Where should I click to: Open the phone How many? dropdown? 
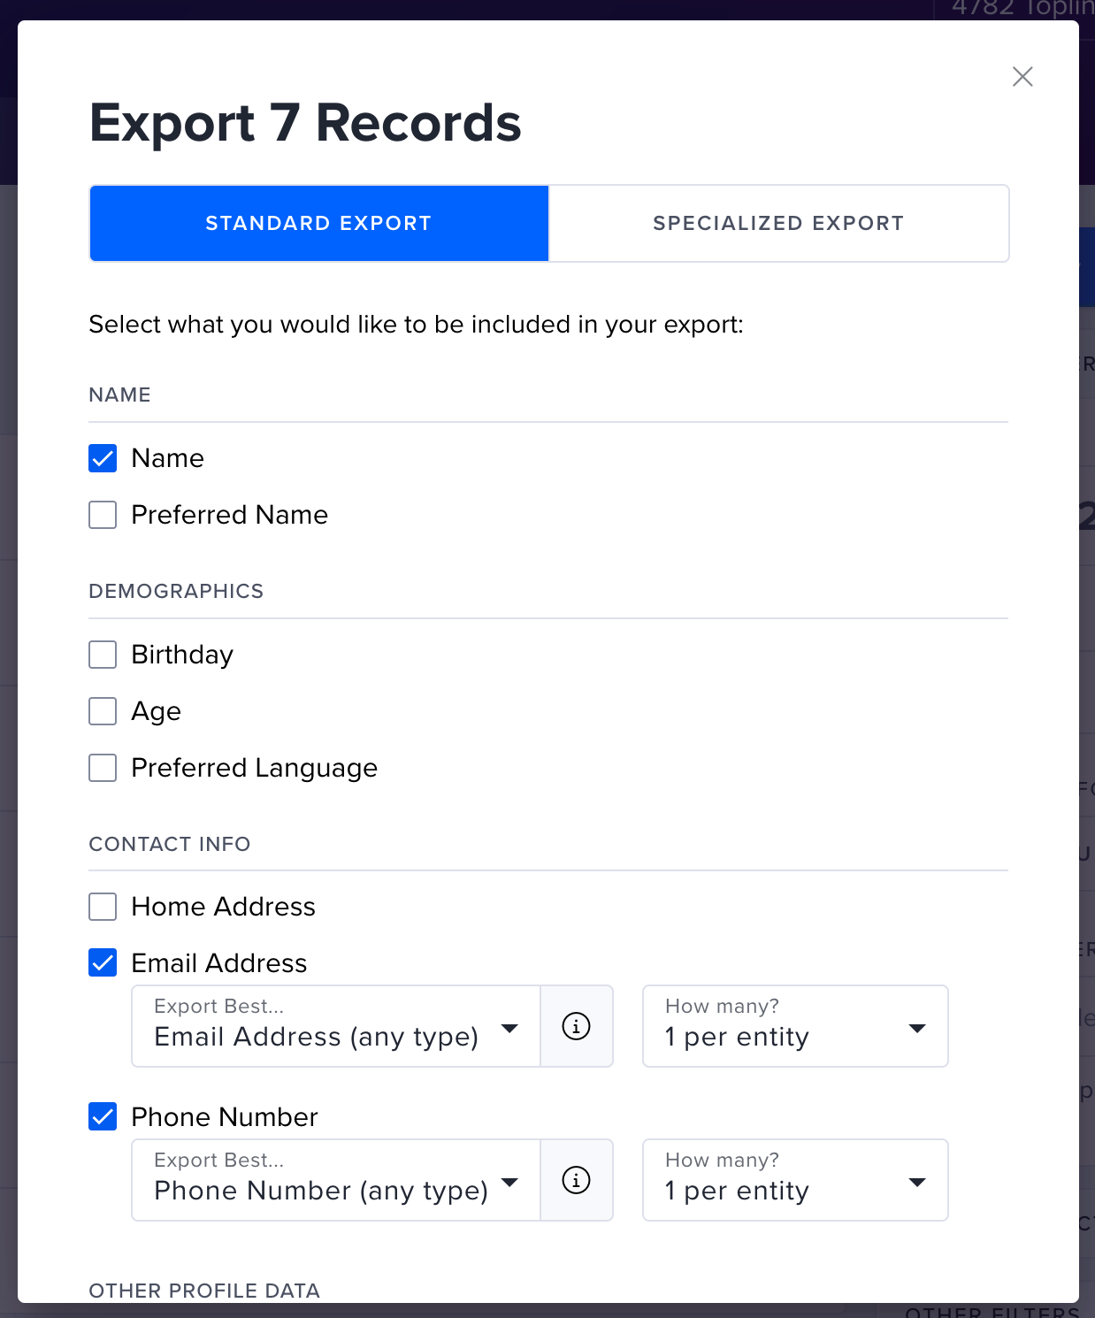pos(795,1180)
